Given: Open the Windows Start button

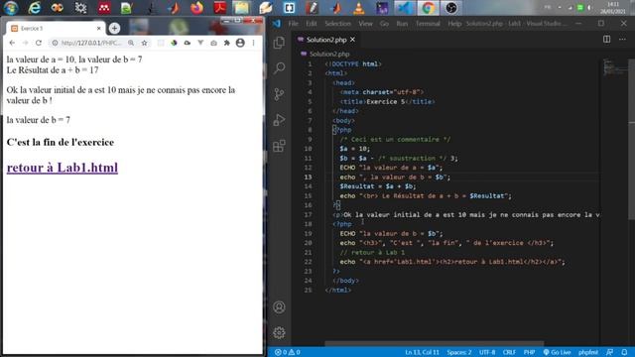Looking at the screenshot, I should pos(11,8).
